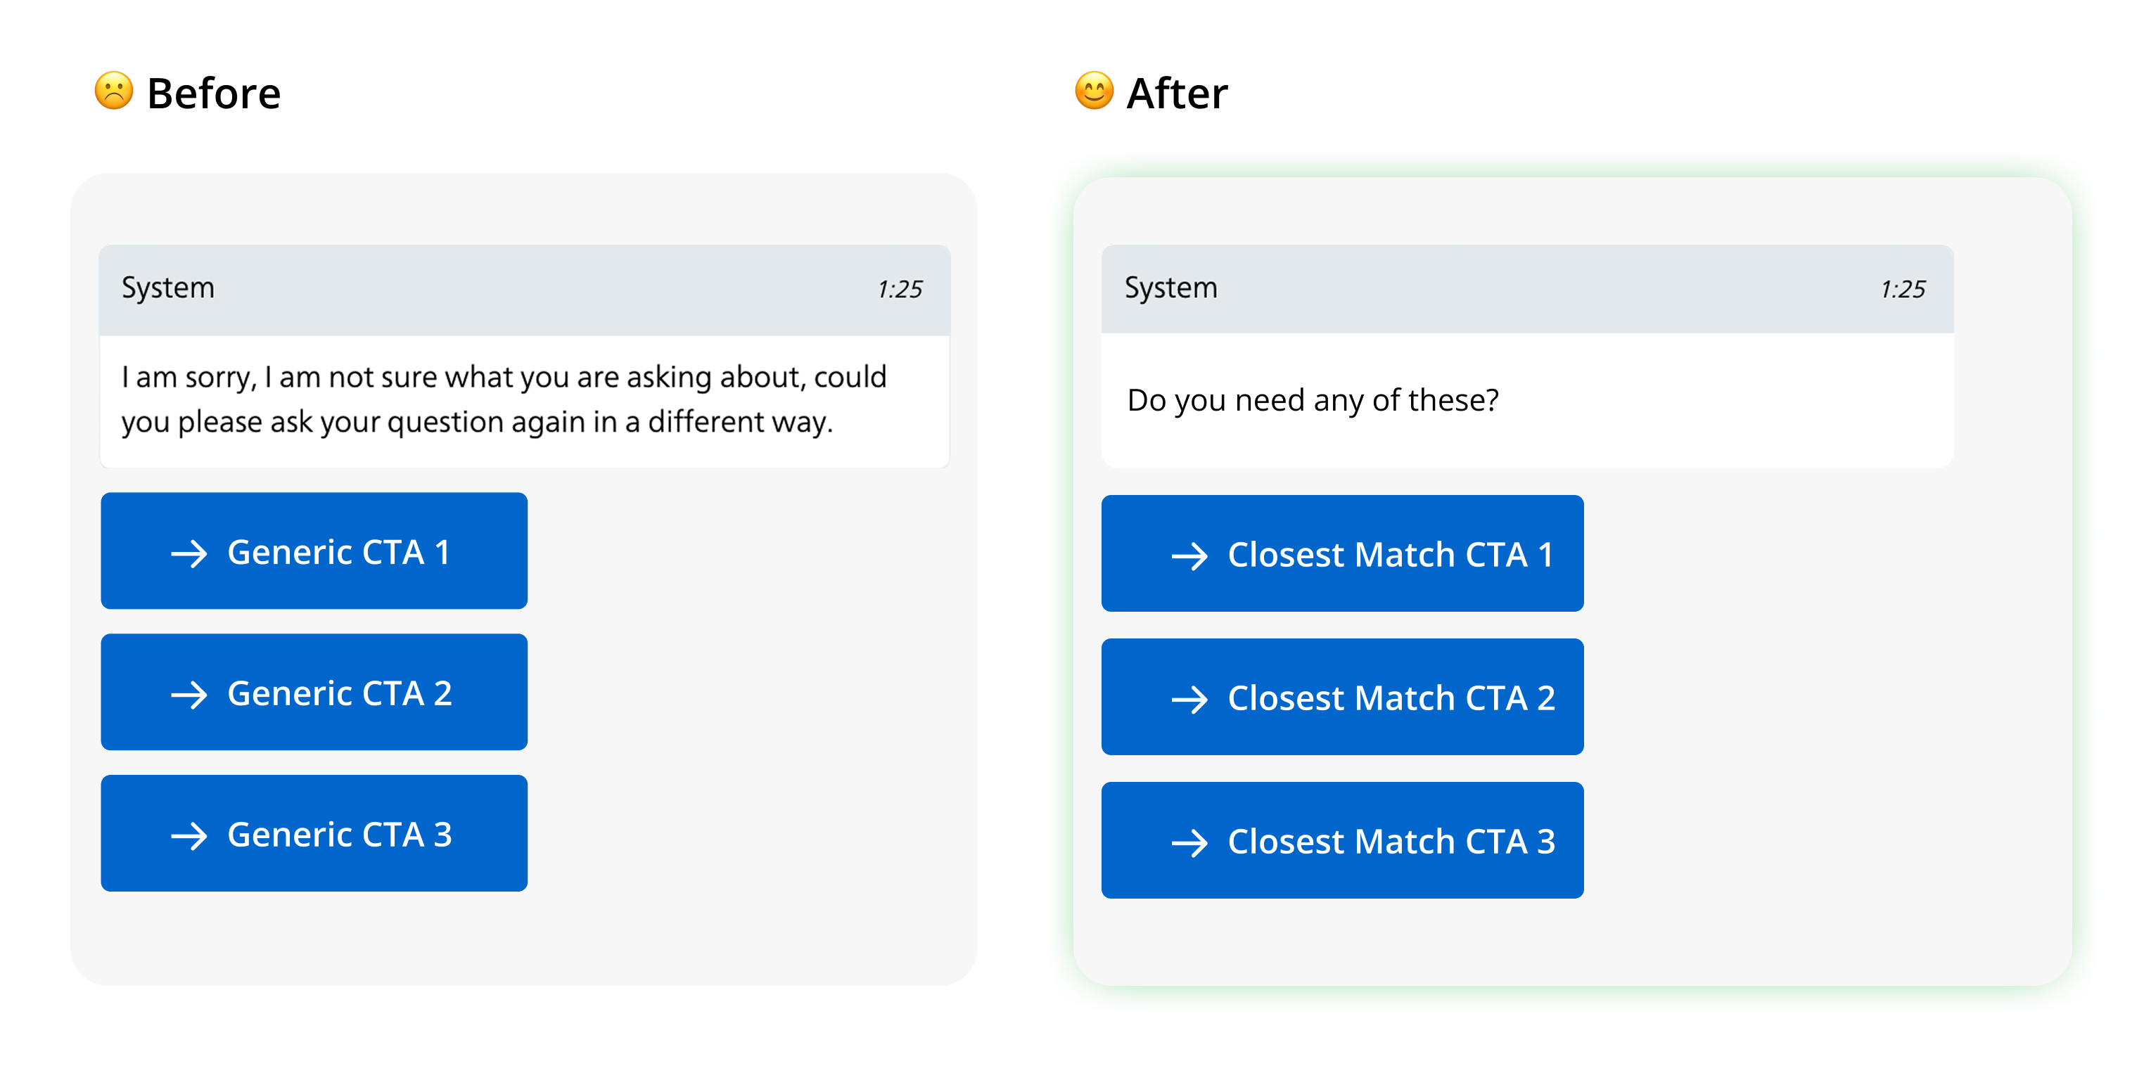Click the System label in the Before panel header
Screen dimensions: 2144x1073
point(168,288)
